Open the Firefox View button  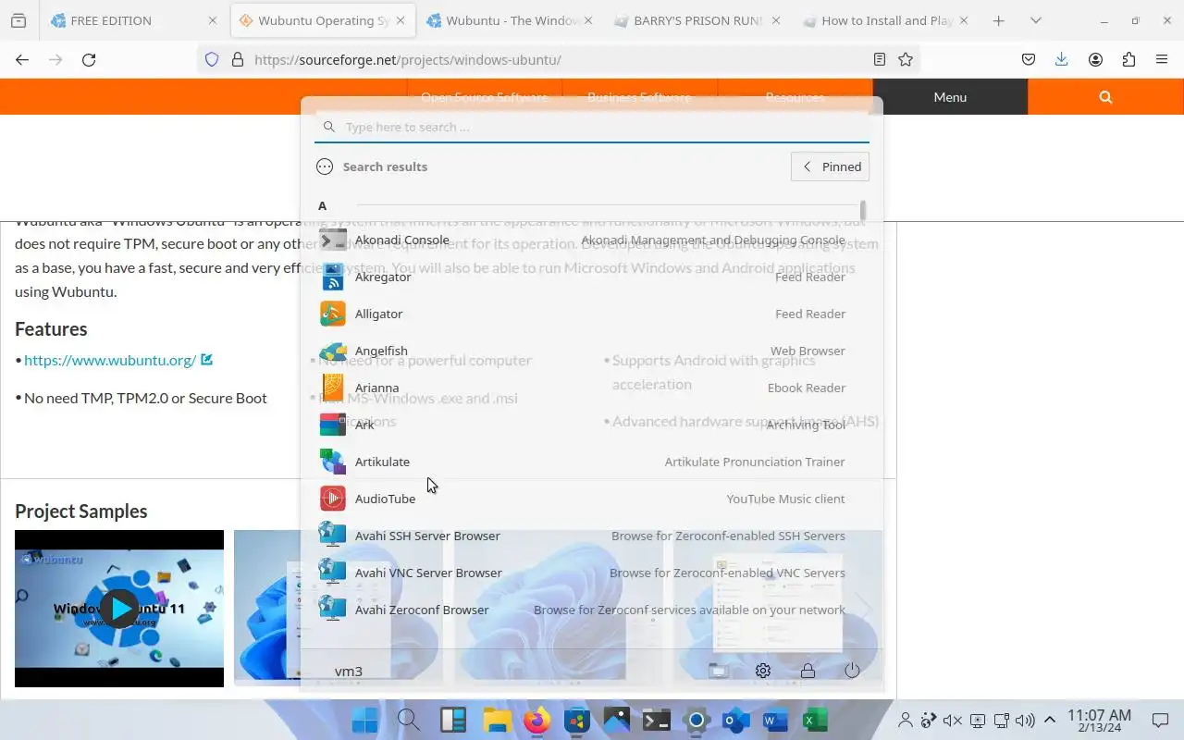coord(18,20)
